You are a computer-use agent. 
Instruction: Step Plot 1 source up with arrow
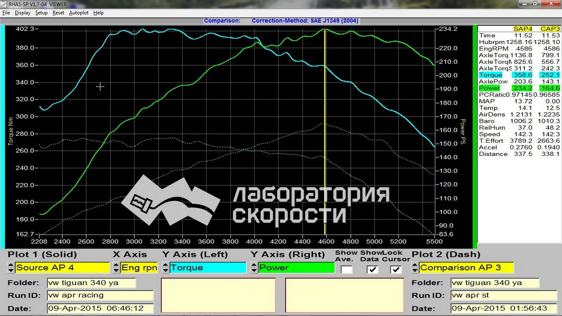pos(11,265)
